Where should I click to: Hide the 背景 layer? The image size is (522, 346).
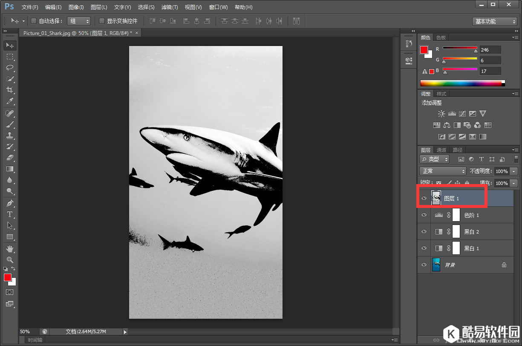[x=424, y=265]
